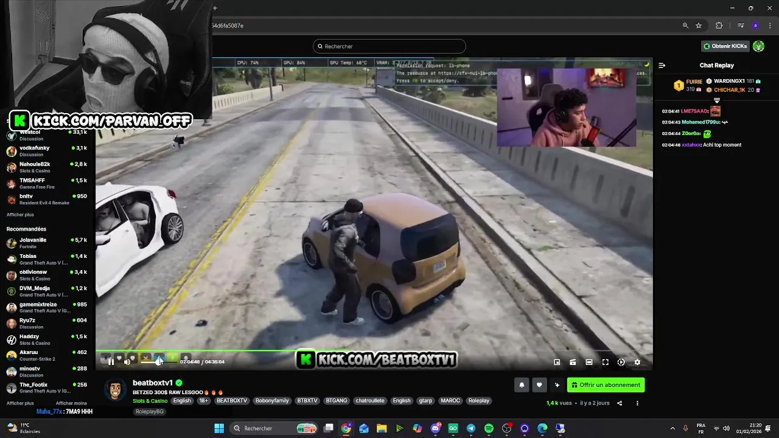
Task: Click the LME7SAAD chat username
Action: [694, 111]
